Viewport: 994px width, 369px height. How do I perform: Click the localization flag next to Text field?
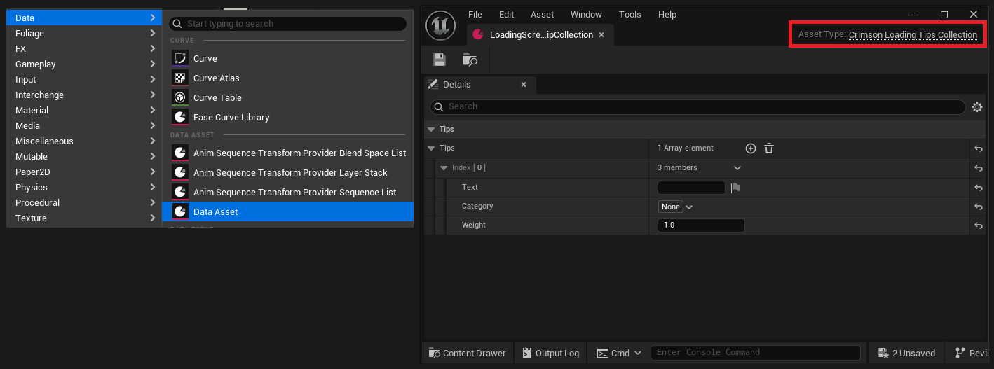pos(735,188)
